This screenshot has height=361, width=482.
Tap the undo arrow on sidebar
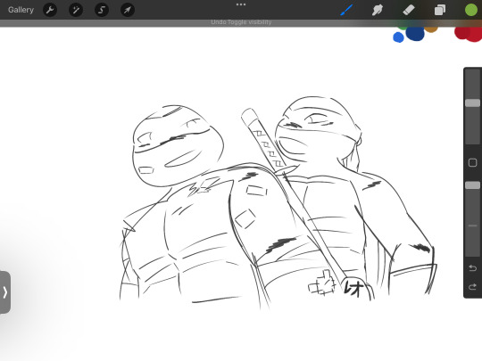[472, 268]
